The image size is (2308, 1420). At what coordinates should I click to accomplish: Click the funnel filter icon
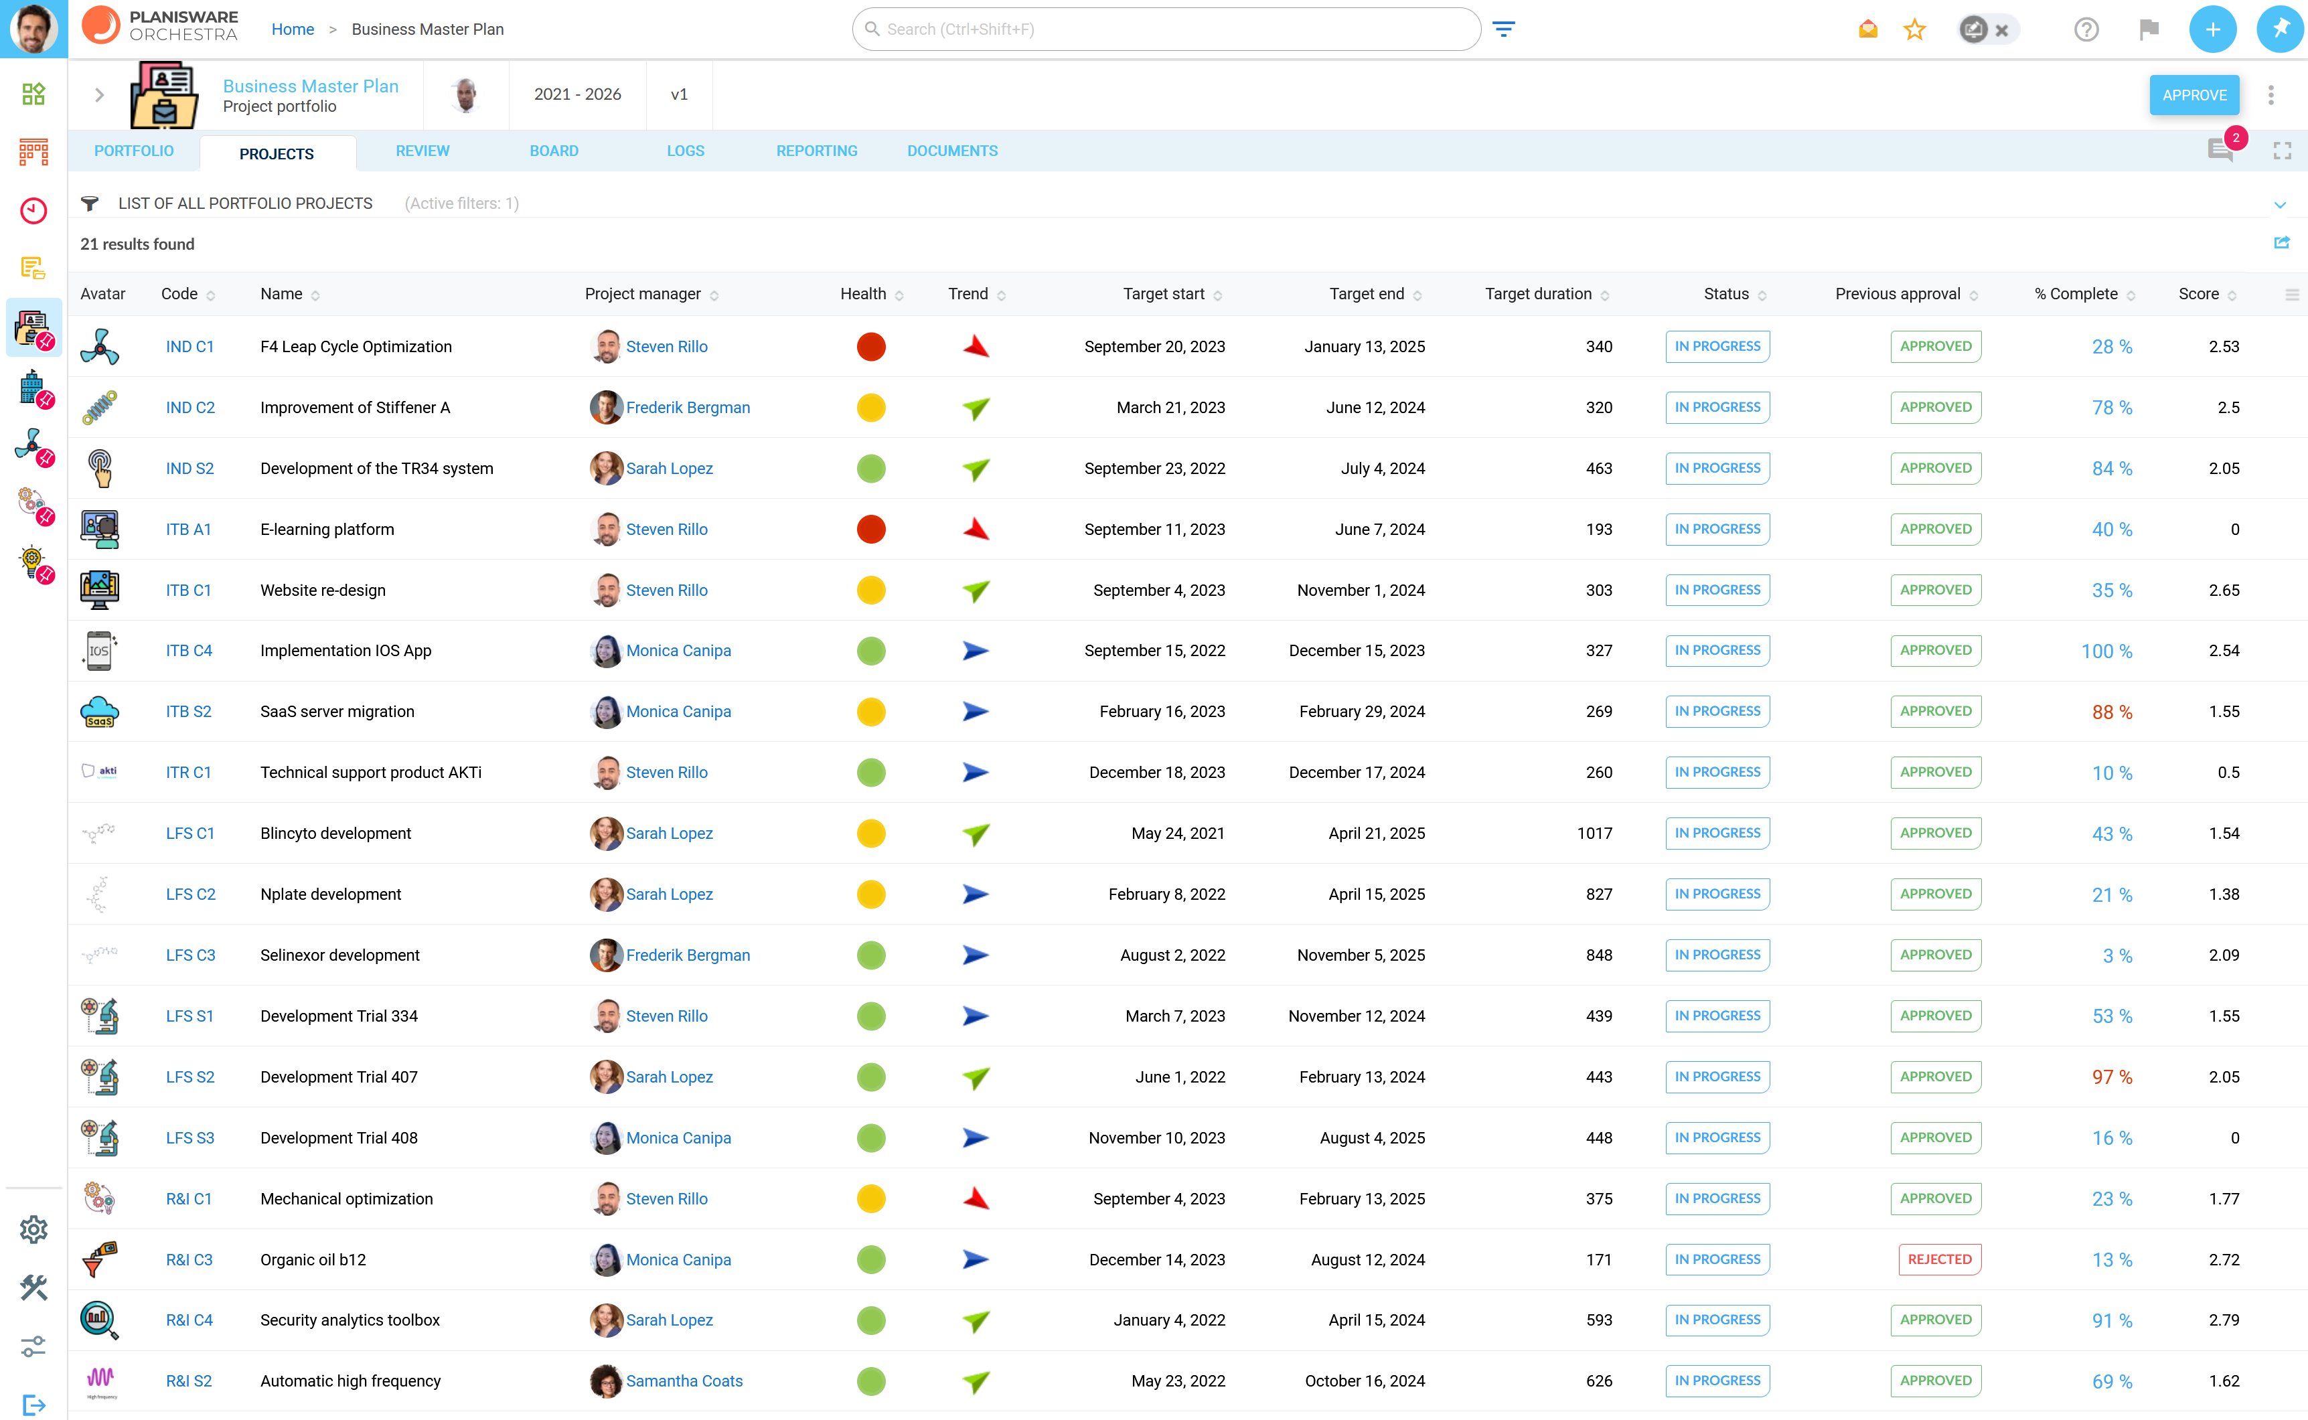click(89, 203)
